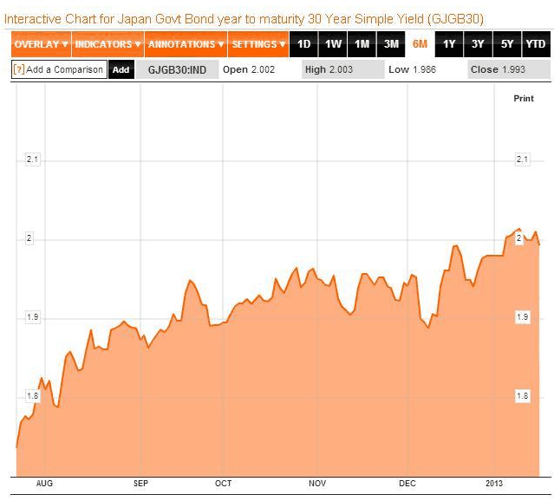Select the active 6M range tab

click(420, 44)
